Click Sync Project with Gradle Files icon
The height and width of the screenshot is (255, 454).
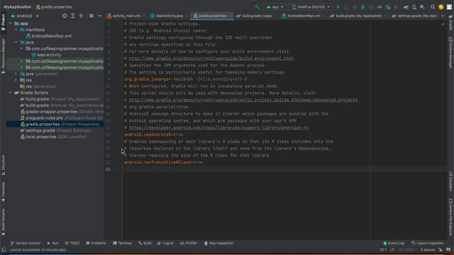[406, 7]
